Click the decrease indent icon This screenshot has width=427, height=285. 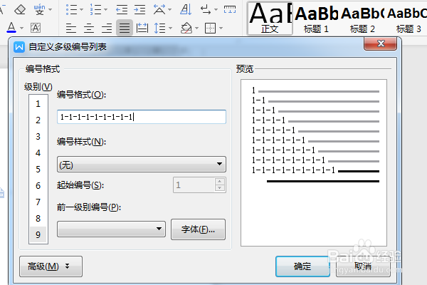[122, 10]
